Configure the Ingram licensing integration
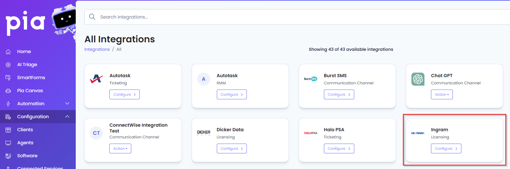 [446, 148]
